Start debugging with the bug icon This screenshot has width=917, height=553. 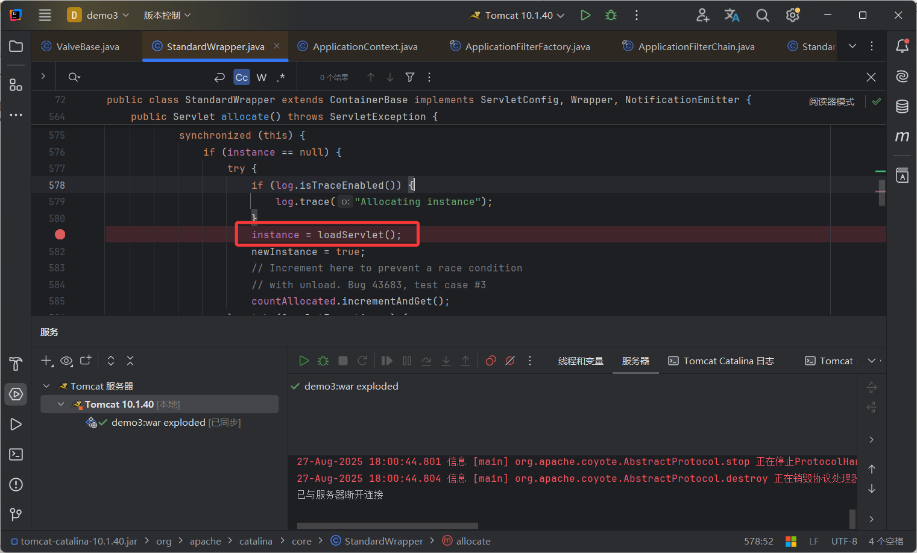click(610, 15)
